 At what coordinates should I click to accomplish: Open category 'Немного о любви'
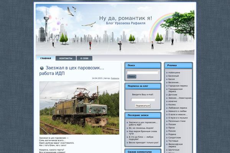177,111
